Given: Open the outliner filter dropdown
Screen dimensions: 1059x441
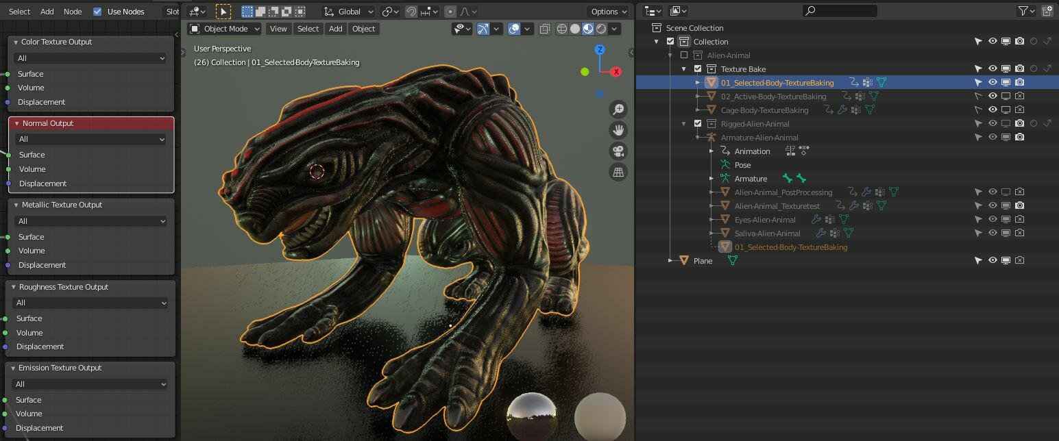Looking at the screenshot, I should (x=1026, y=11).
